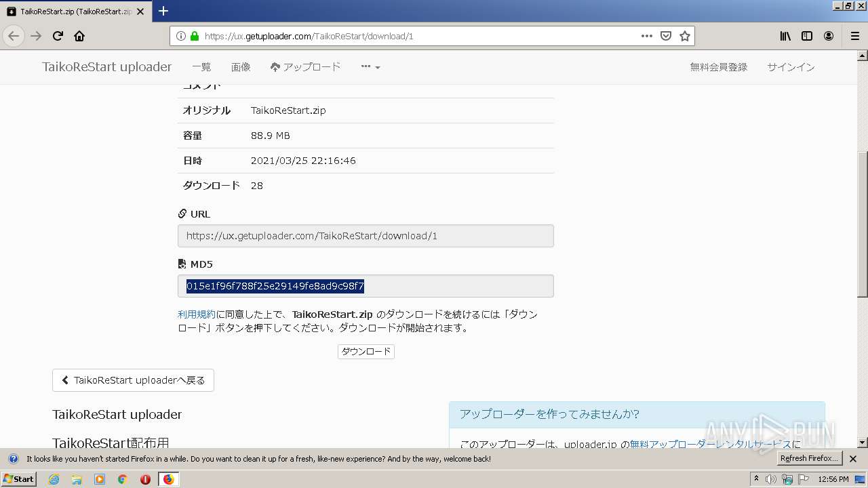Expand the three-dot navbar dropdown

[370, 67]
